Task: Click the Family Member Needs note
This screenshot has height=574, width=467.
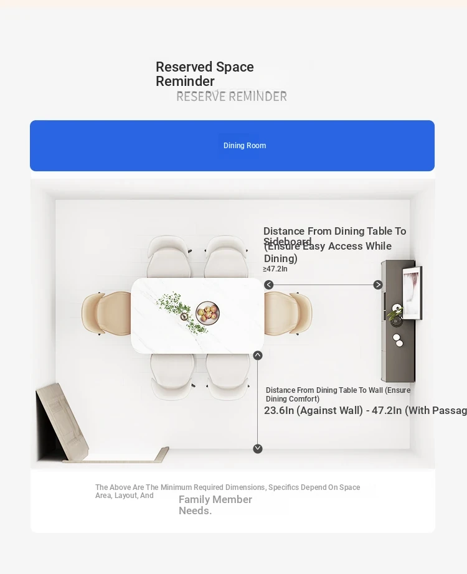Action: point(215,505)
